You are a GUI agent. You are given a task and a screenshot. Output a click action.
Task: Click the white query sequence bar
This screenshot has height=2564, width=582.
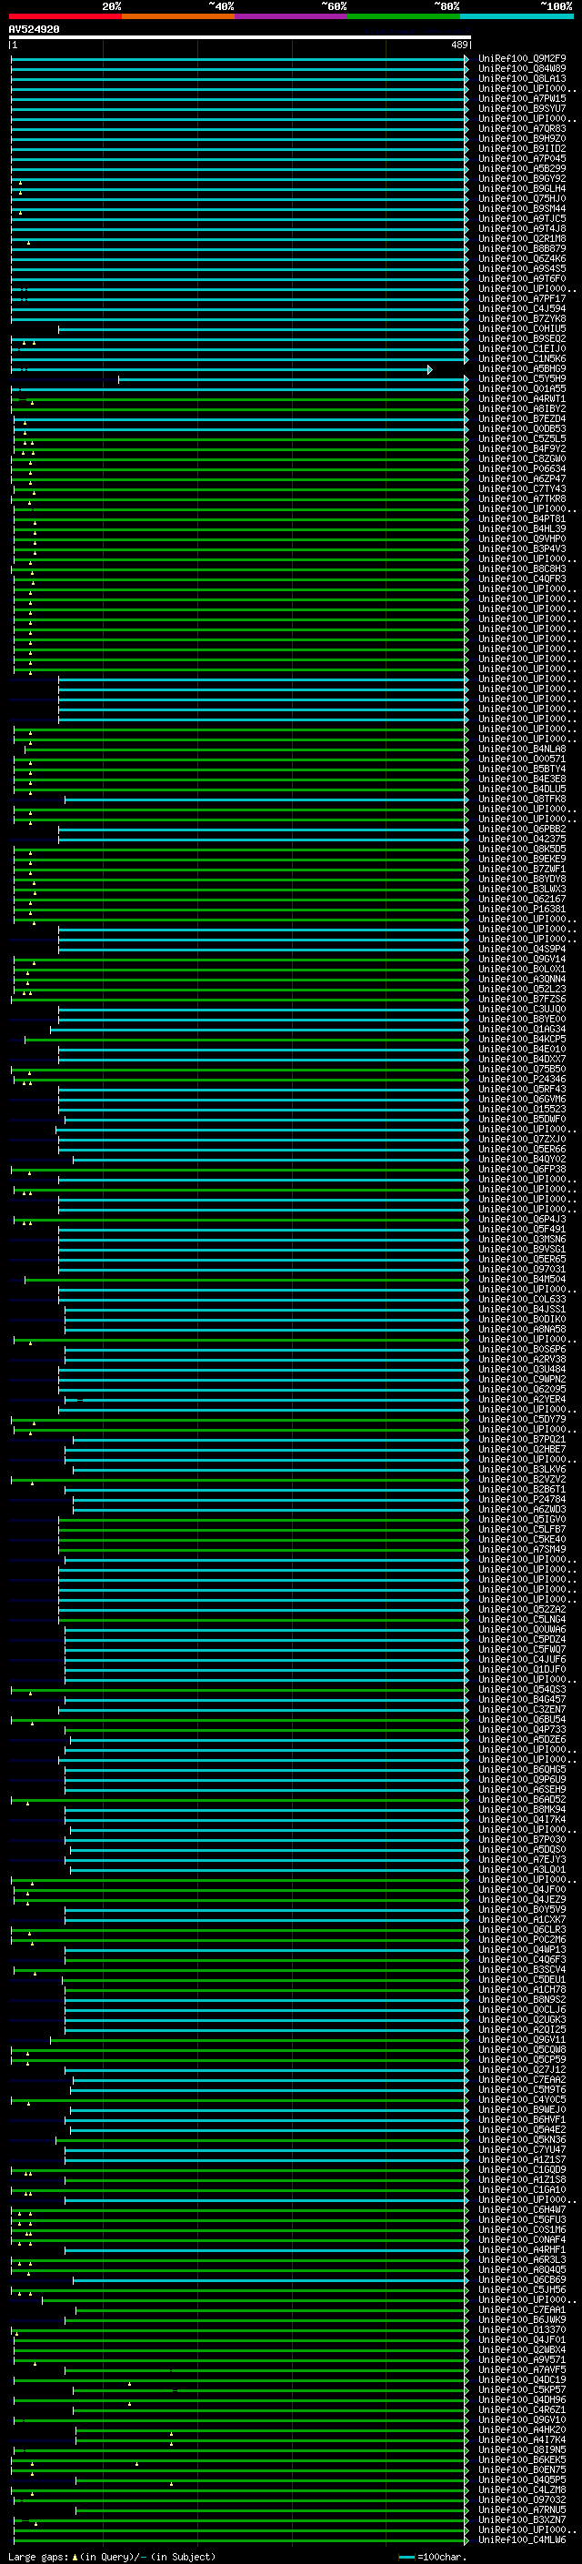click(239, 38)
